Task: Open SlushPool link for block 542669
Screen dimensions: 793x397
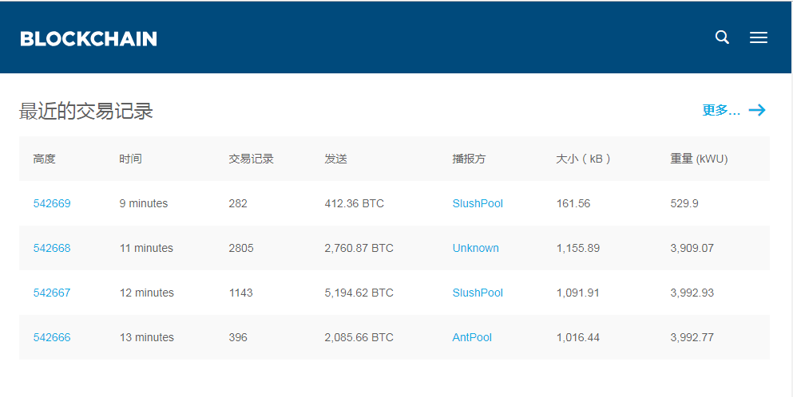Action: click(x=478, y=203)
